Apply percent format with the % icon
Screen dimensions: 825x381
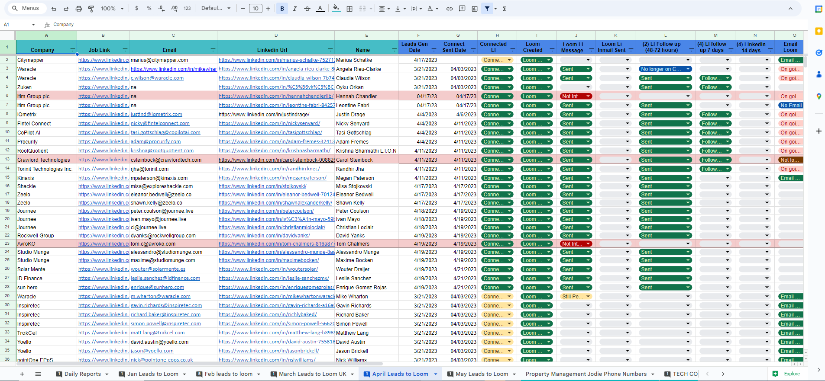tap(149, 9)
